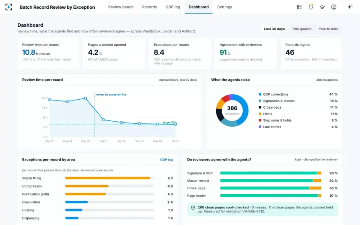Click the 88 % value for Cross-page
The height and width of the screenshot is (225, 360).
click(333, 188)
